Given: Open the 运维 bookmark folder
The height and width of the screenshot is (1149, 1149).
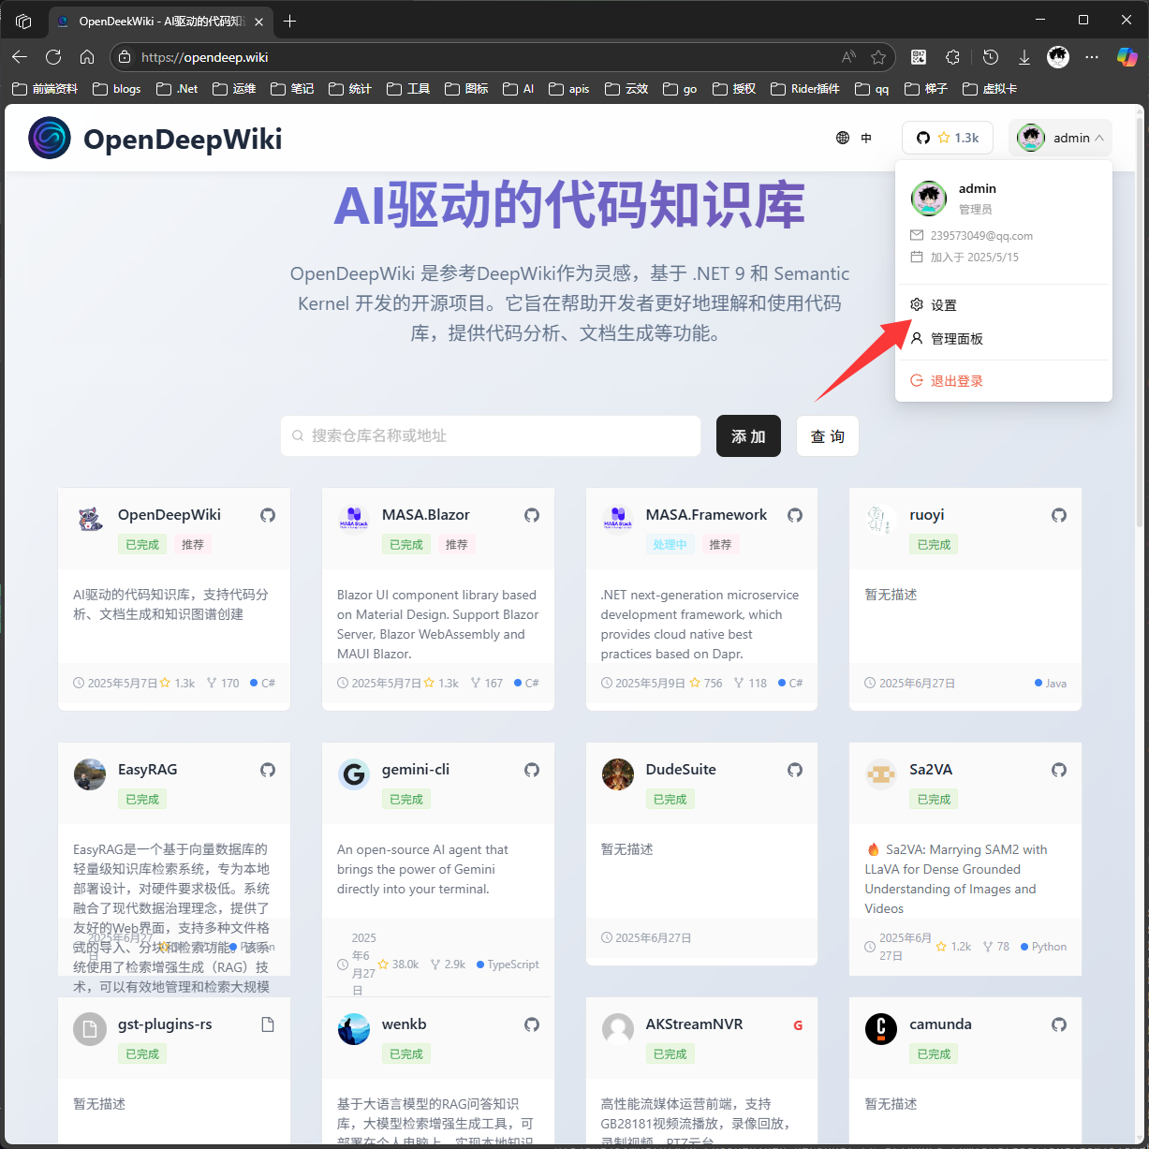Looking at the screenshot, I should 234,89.
